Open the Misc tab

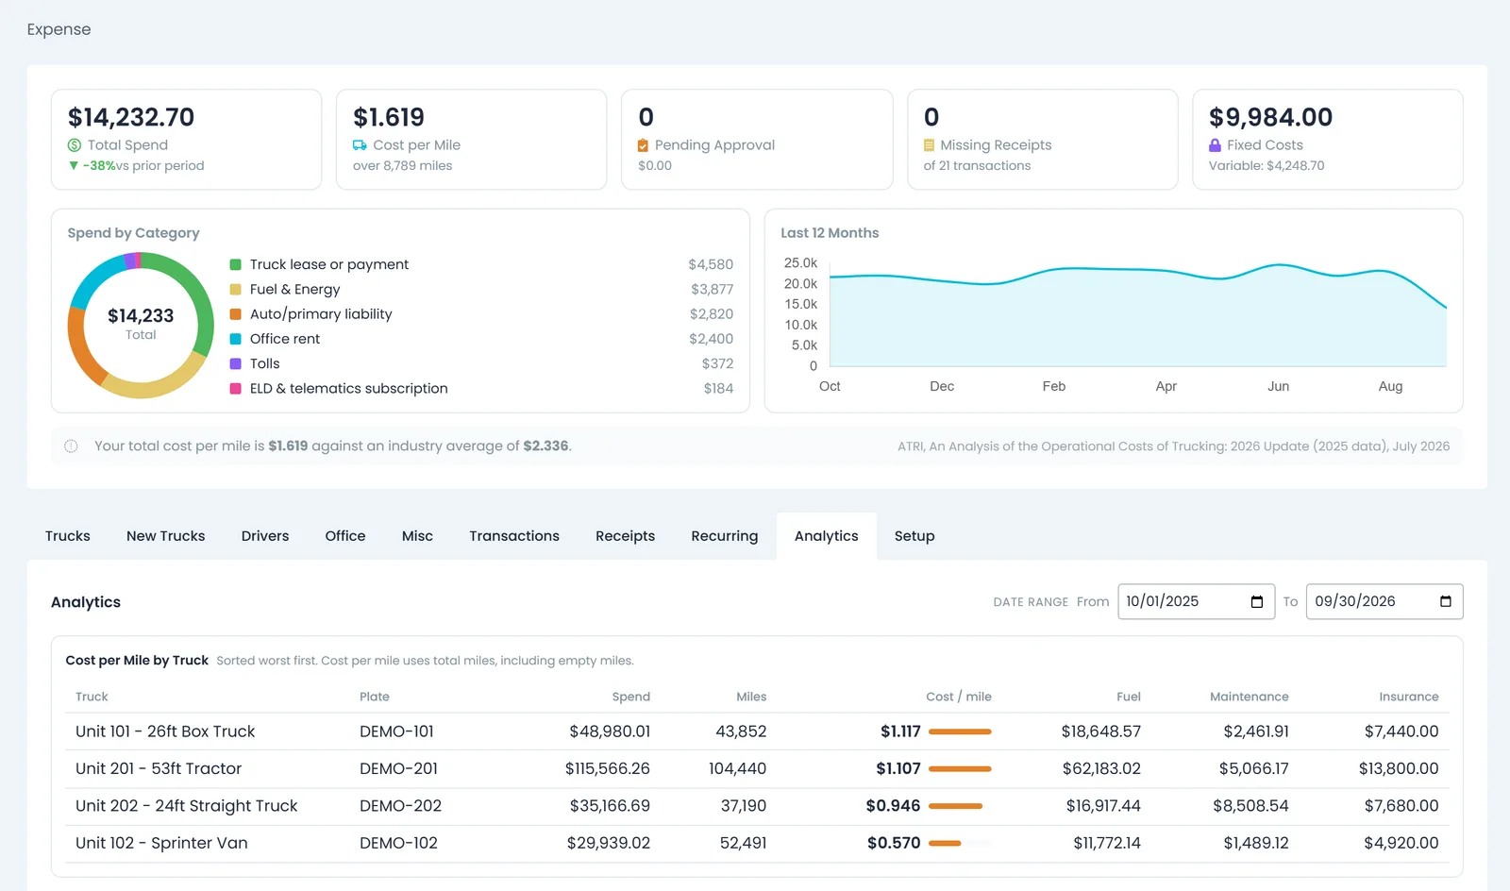click(417, 536)
